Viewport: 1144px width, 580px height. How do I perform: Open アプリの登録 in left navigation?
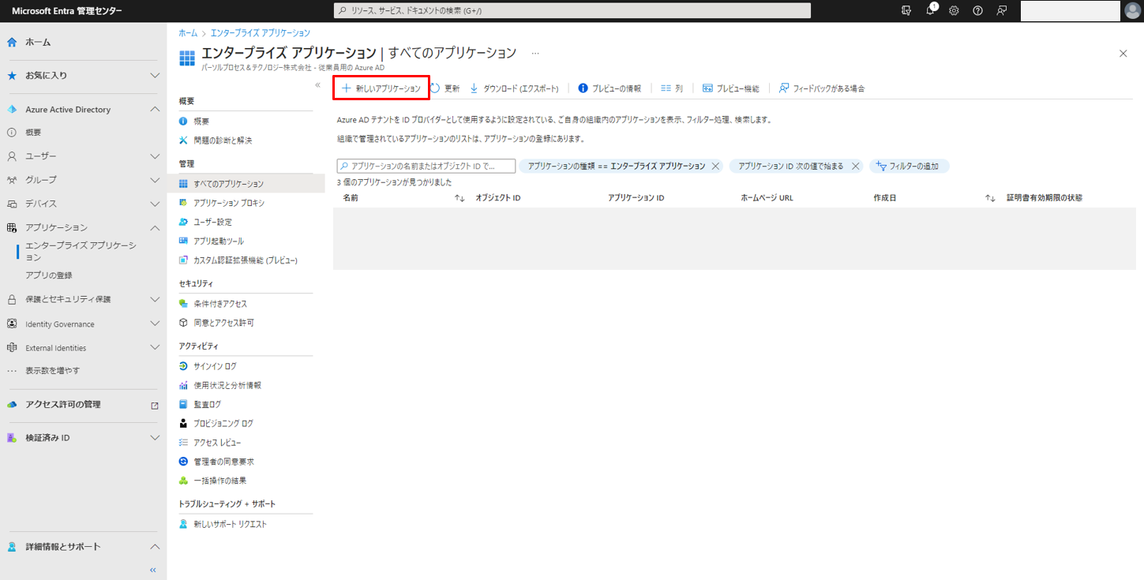point(49,275)
